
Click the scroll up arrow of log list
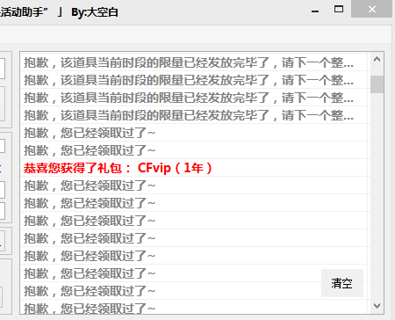click(x=377, y=60)
